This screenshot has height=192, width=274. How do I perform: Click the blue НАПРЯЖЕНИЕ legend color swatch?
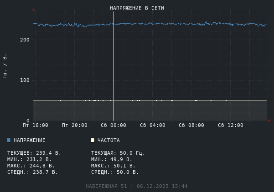click(9, 140)
